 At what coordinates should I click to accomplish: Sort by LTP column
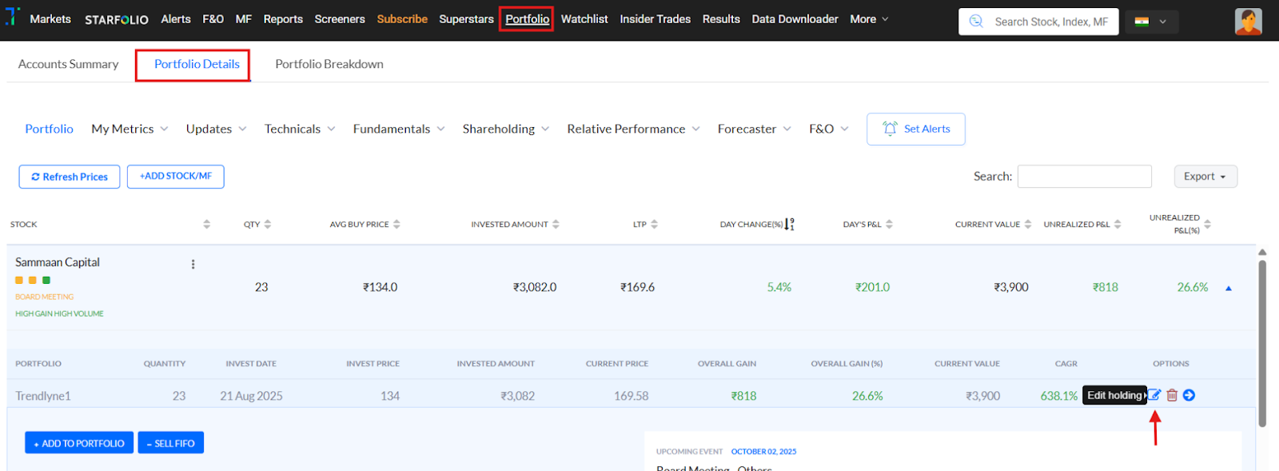coord(654,224)
